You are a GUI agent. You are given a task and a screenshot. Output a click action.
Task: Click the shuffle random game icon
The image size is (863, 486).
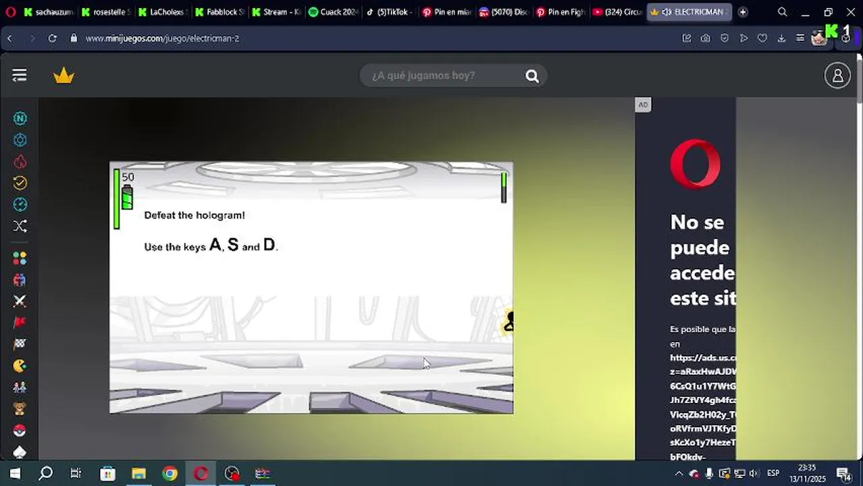[20, 226]
